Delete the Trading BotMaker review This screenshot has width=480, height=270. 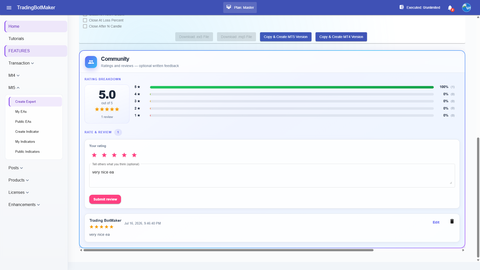(452, 221)
